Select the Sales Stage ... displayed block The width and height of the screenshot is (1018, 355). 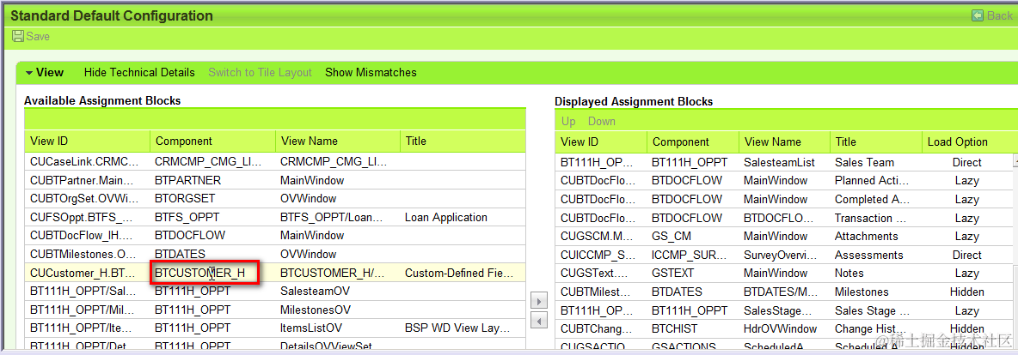click(x=875, y=310)
